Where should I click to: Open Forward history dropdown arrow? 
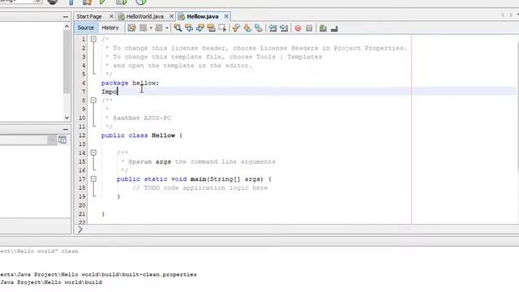(x=166, y=28)
